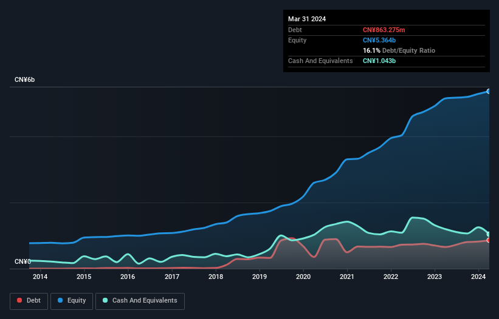This screenshot has width=499, height=319.
Task: Click the CN¥1.043b cash value
Action: point(379,61)
